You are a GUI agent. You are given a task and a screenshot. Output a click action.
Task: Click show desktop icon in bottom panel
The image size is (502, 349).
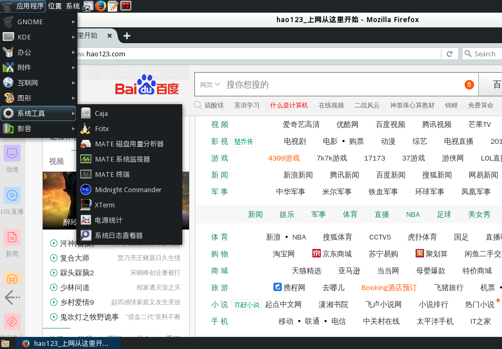coord(5,344)
